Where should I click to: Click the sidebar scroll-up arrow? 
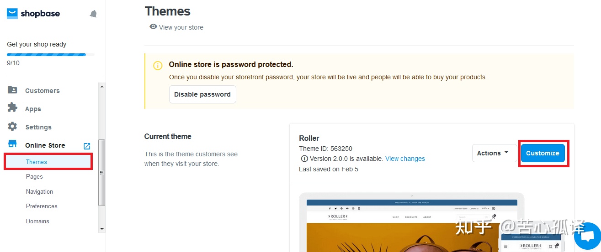102,87
